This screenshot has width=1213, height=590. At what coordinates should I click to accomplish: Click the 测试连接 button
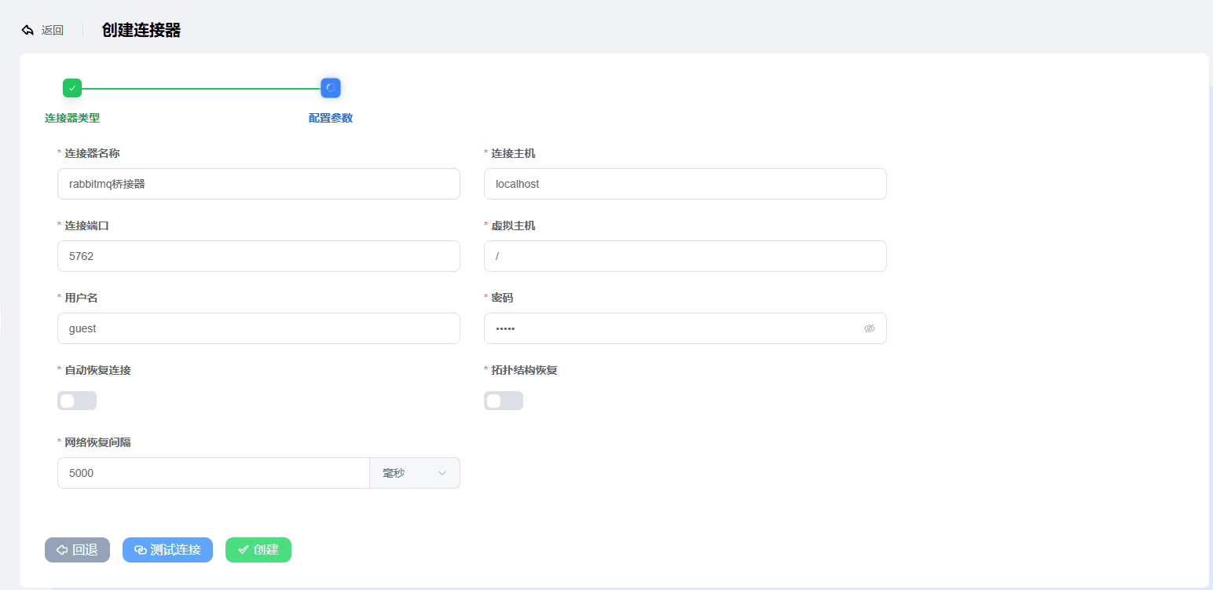pos(167,550)
